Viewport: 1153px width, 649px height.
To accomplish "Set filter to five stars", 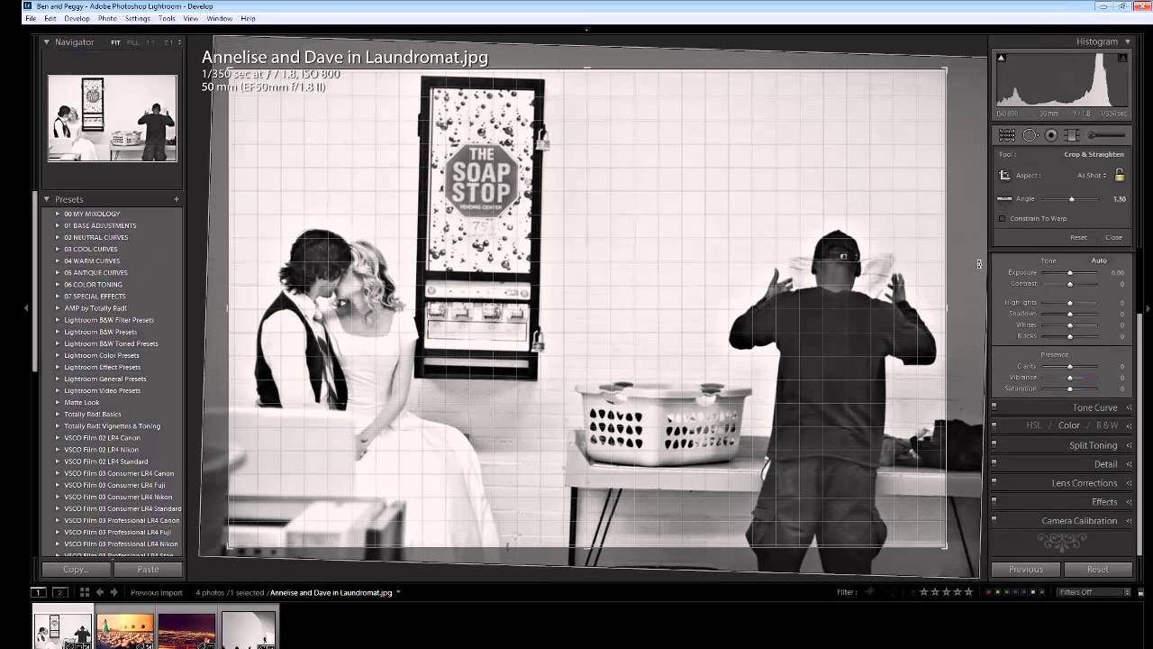I will (969, 592).
